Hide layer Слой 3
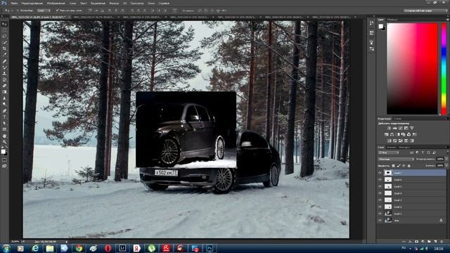 coord(380,200)
